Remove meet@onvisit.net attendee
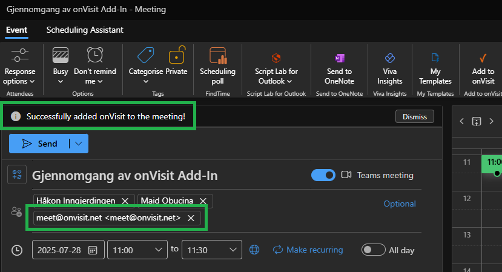502x272 pixels. point(191,218)
